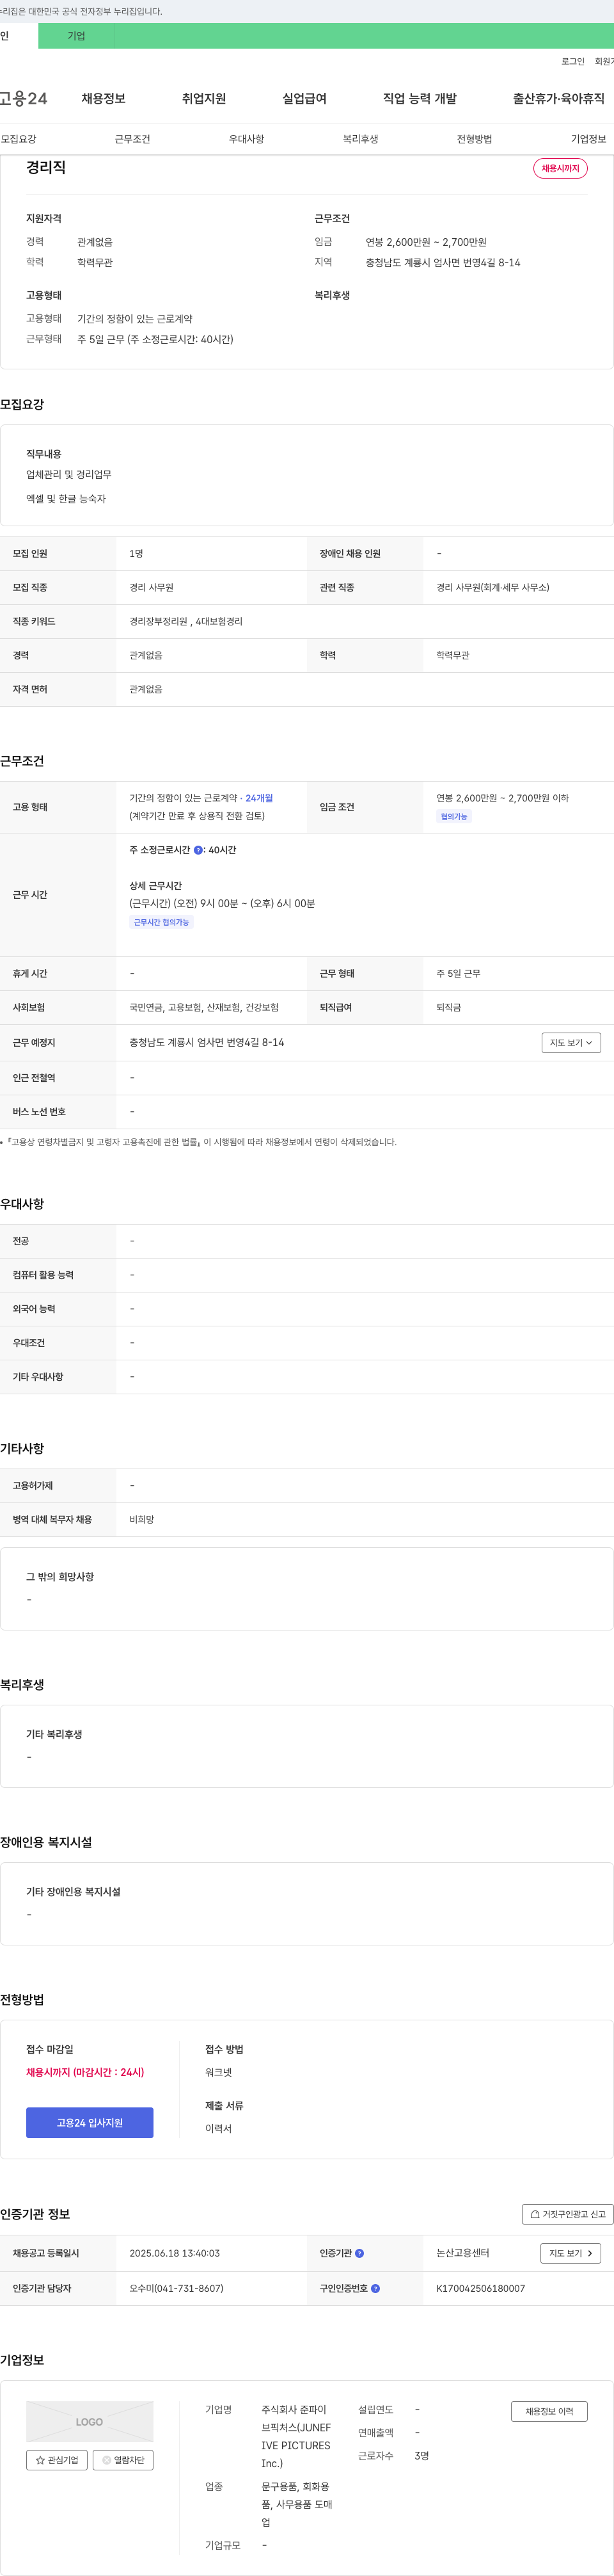Open 지도 보기 for 논산고용센터
614x2576 pixels.
click(x=571, y=2253)
